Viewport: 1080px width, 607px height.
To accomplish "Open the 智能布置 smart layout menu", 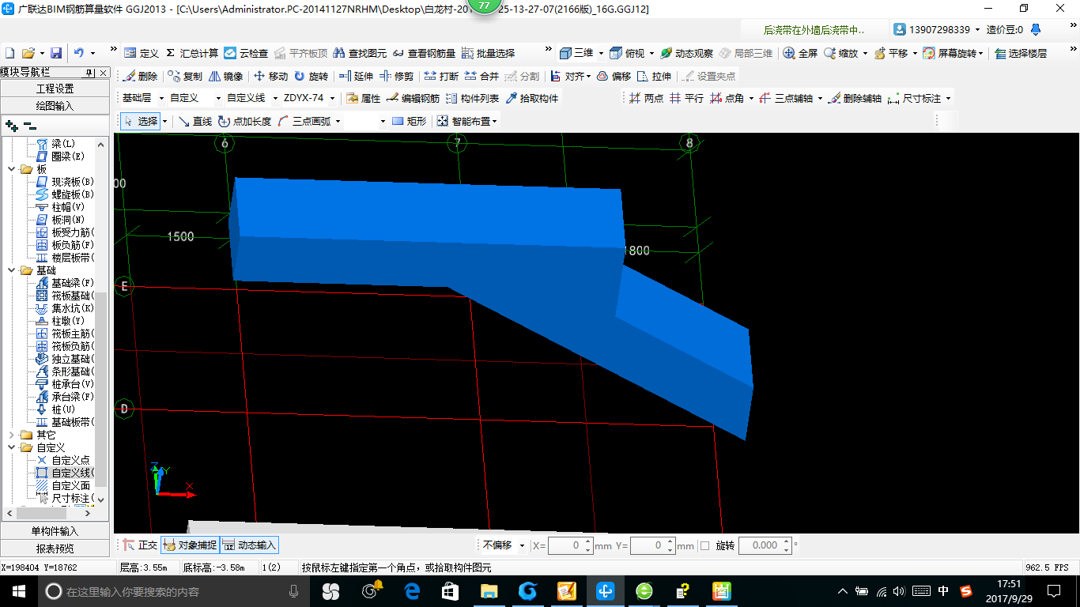I will (467, 121).
